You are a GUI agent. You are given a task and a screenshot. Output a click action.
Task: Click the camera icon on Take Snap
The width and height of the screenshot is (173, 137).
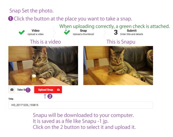pyautogui.click(x=12, y=90)
